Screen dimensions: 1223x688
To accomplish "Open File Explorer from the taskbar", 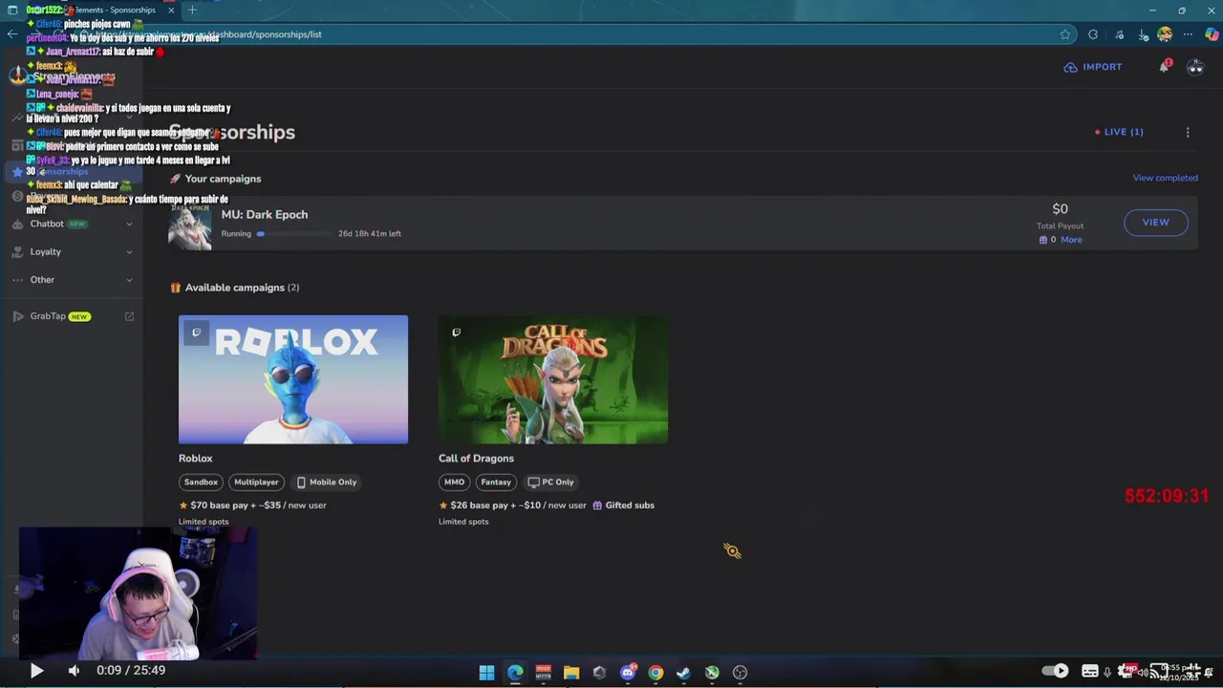I will [x=571, y=673].
